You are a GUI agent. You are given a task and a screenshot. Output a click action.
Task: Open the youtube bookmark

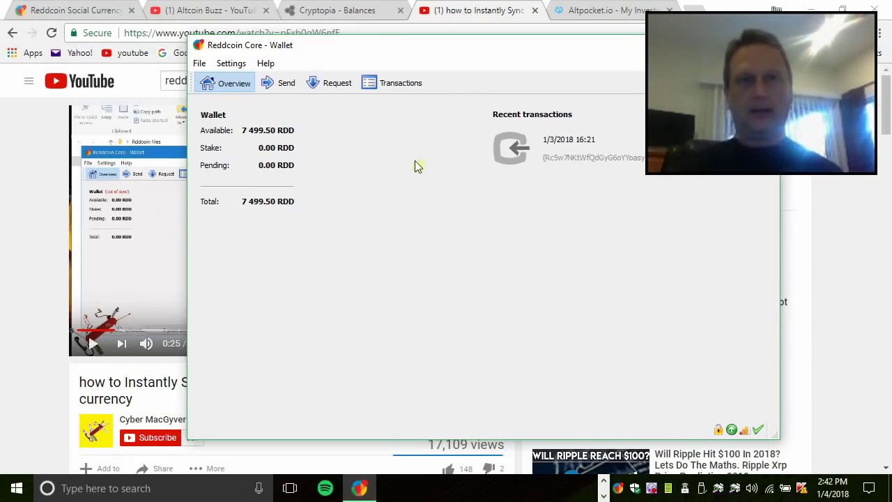click(124, 53)
